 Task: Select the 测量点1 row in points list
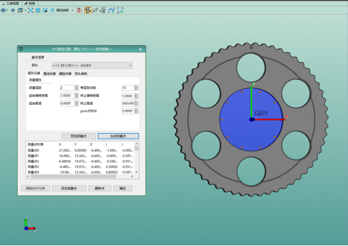80,156
